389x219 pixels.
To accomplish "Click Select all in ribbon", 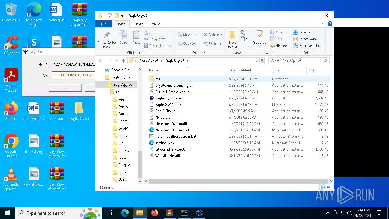I will [303, 32].
